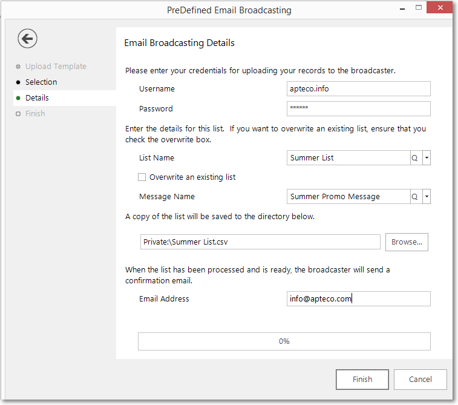Viewport: 458px width, 405px height.
Task: Go back using the circled arrow icon
Action: pos(27,38)
